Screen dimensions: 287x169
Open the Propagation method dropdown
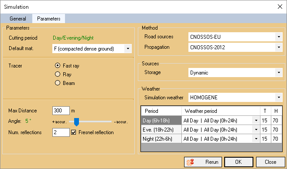[x=279, y=47]
